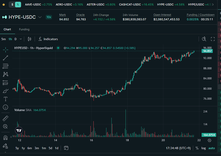
Task: Open the candlestick chart style selector
Action: click(30, 39)
